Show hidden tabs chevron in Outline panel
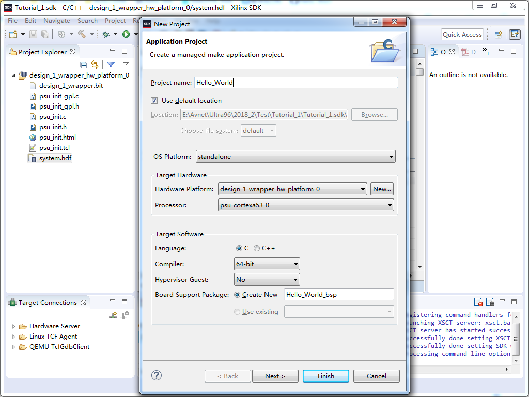The height and width of the screenshot is (397, 529). pyautogui.click(x=486, y=51)
